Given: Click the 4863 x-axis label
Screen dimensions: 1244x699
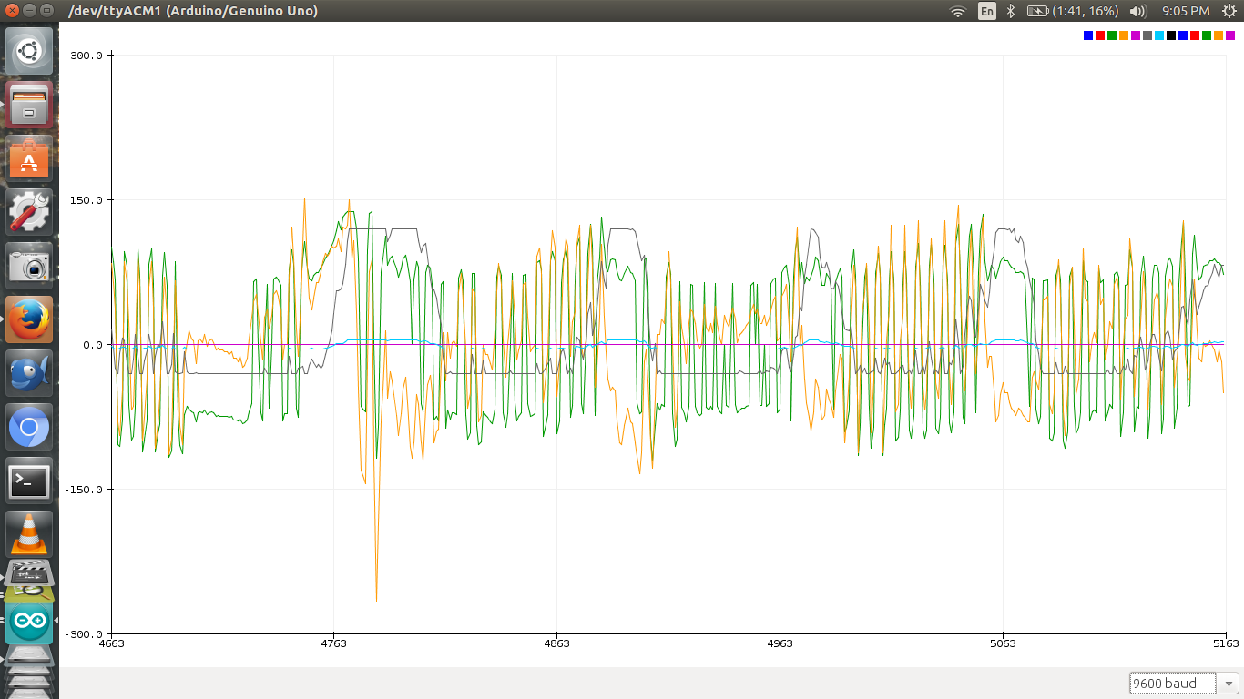Looking at the screenshot, I should pyautogui.click(x=556, y=643).
